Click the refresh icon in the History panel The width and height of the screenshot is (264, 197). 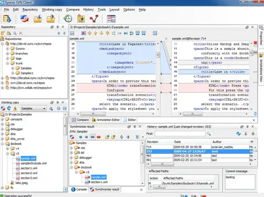(x=238, y=134)
